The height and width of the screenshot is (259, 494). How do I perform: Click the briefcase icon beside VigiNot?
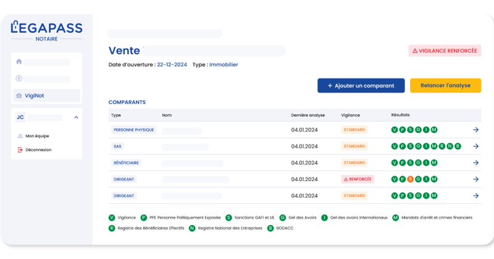[x=19, y=96]
